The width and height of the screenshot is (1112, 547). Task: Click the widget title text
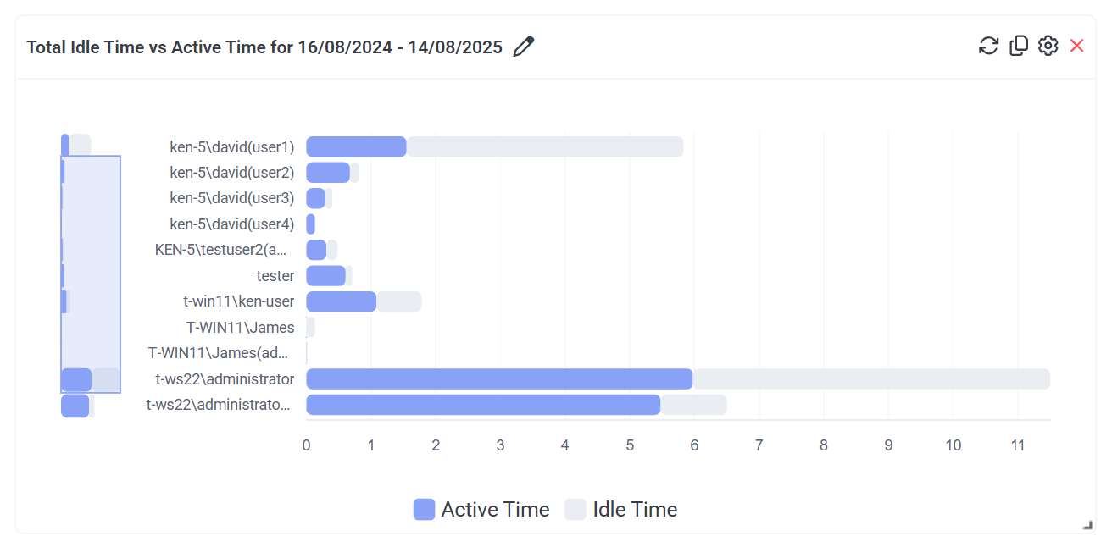(264, 47)
